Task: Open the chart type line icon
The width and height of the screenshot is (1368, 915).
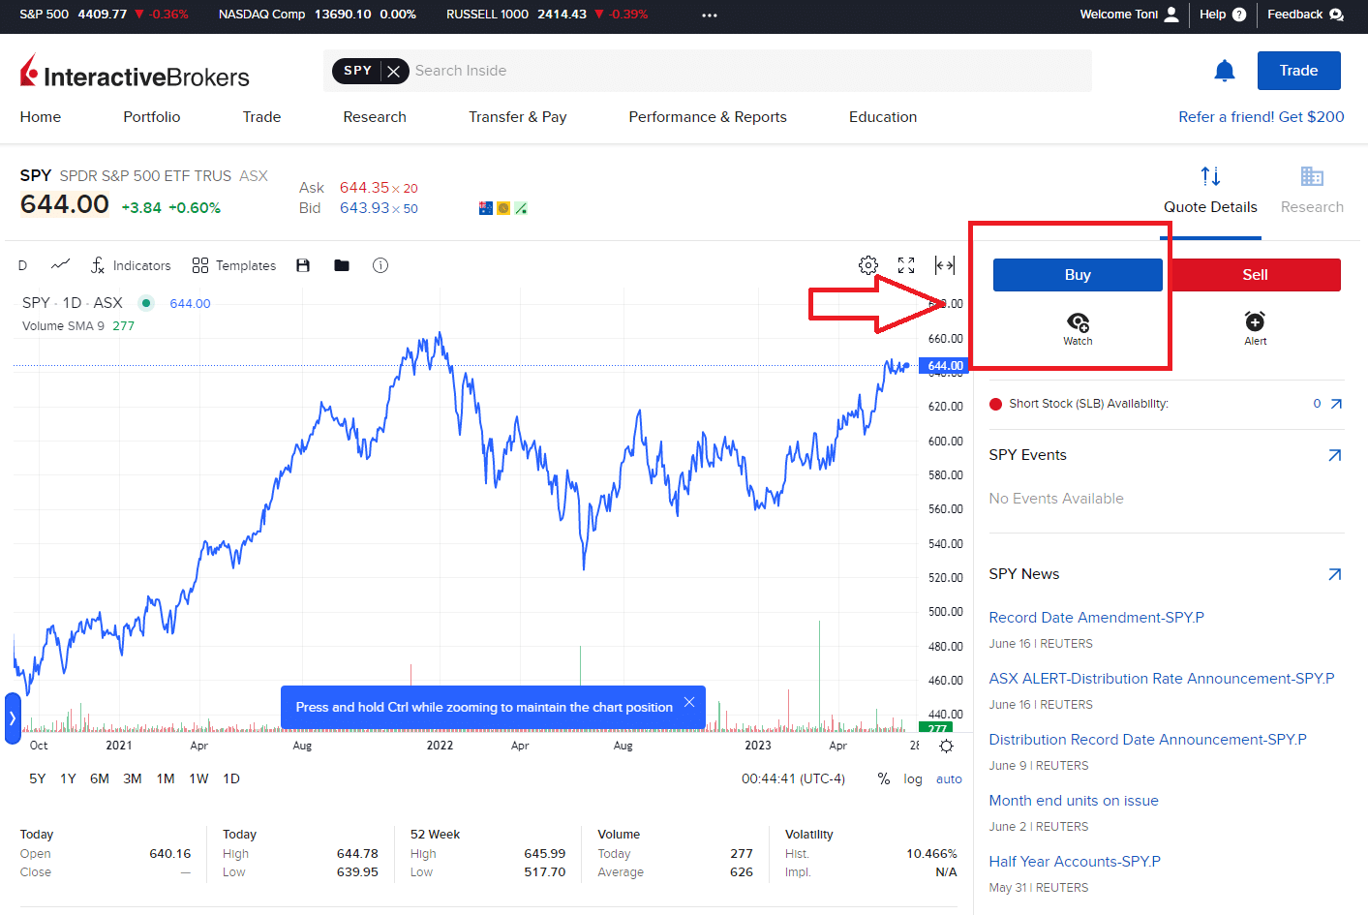Action: click(x=61, y=264)
